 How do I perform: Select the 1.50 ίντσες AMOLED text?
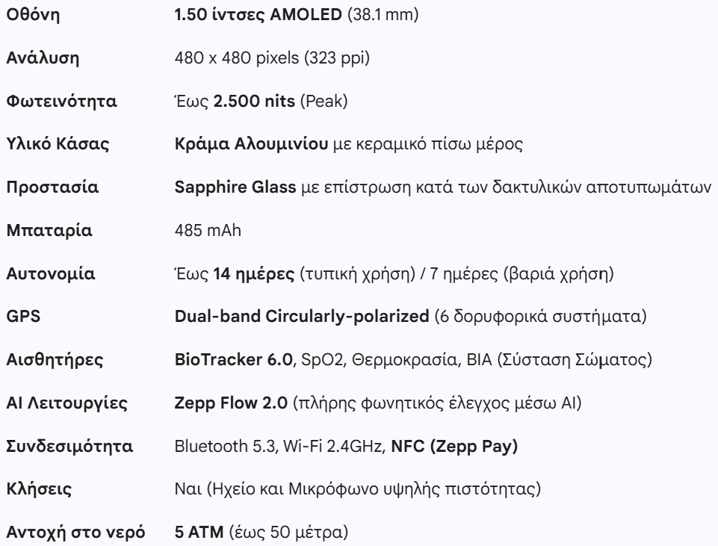pyautogui.click(x=259, y=15)
